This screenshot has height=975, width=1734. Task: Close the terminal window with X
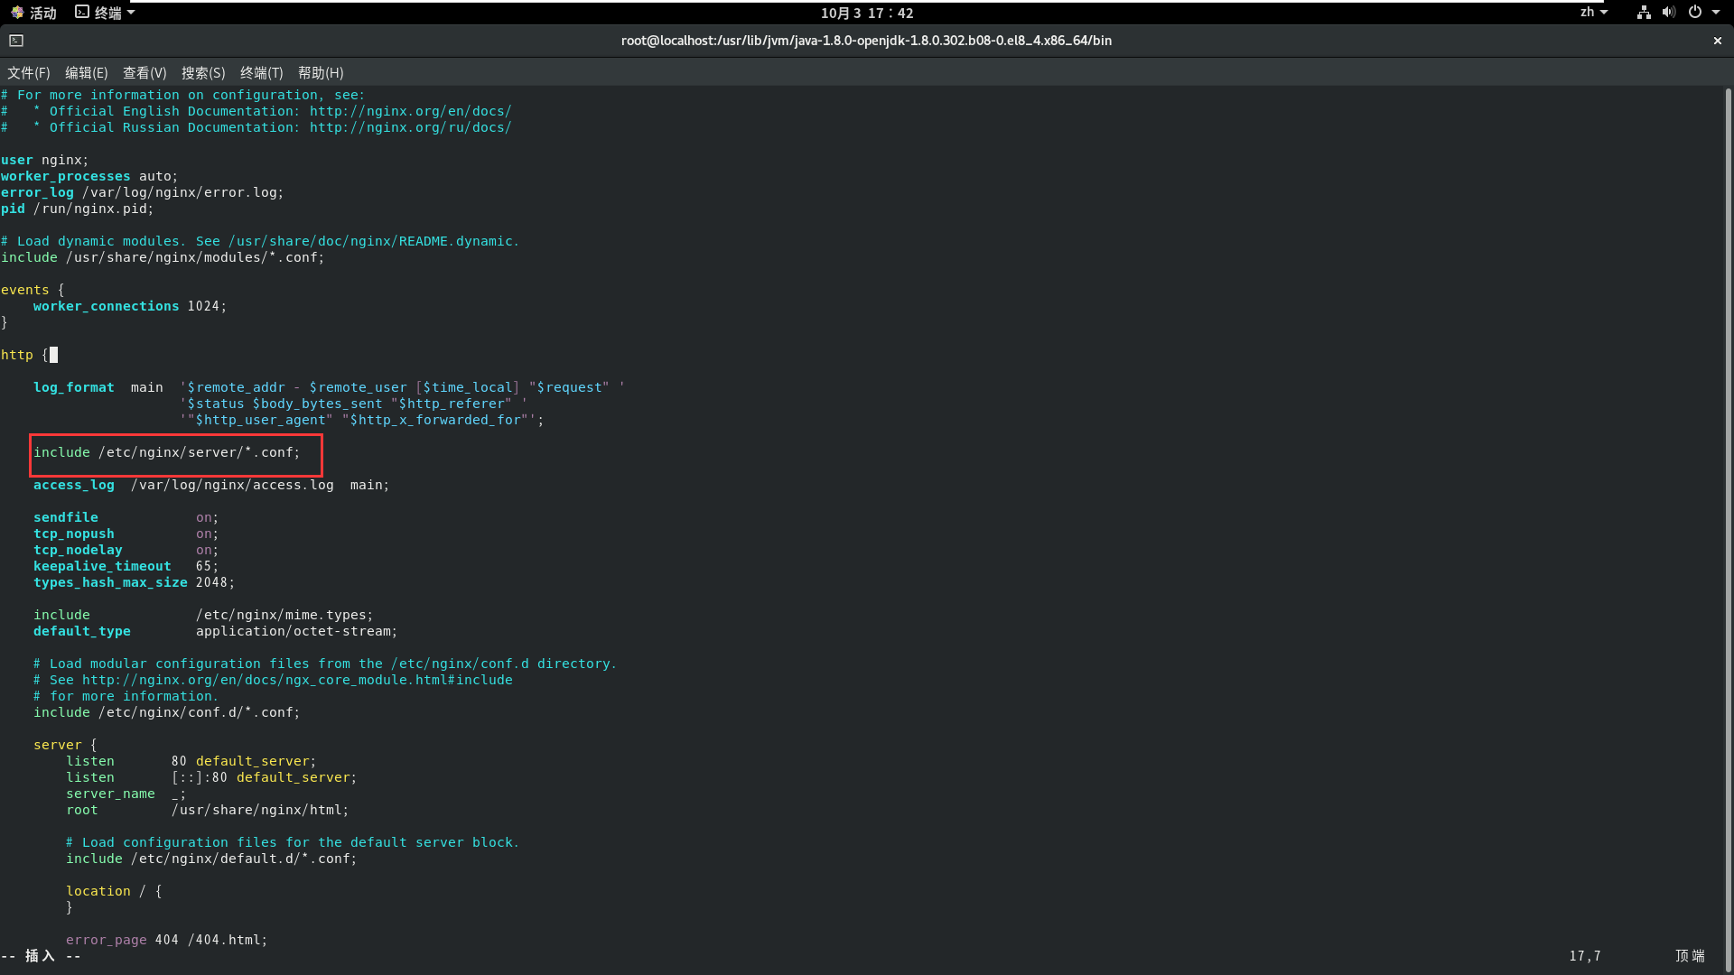pyautogui.click(x=1718, y=41)
